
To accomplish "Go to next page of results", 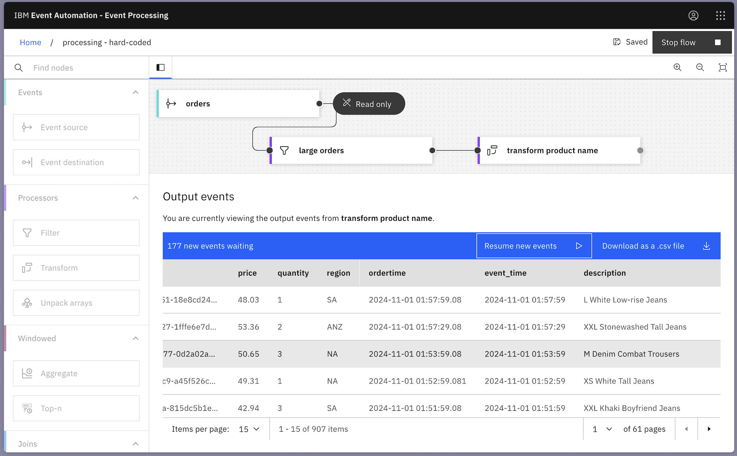I will (x=709, y=429).
